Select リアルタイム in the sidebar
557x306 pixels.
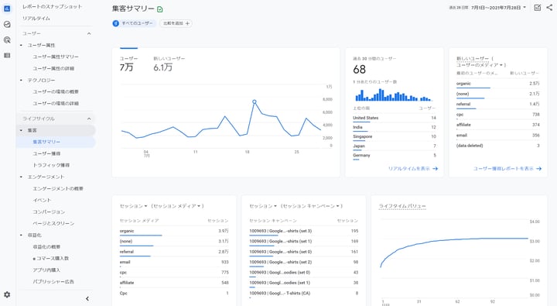pyautogui.click(x=36, y=18)
